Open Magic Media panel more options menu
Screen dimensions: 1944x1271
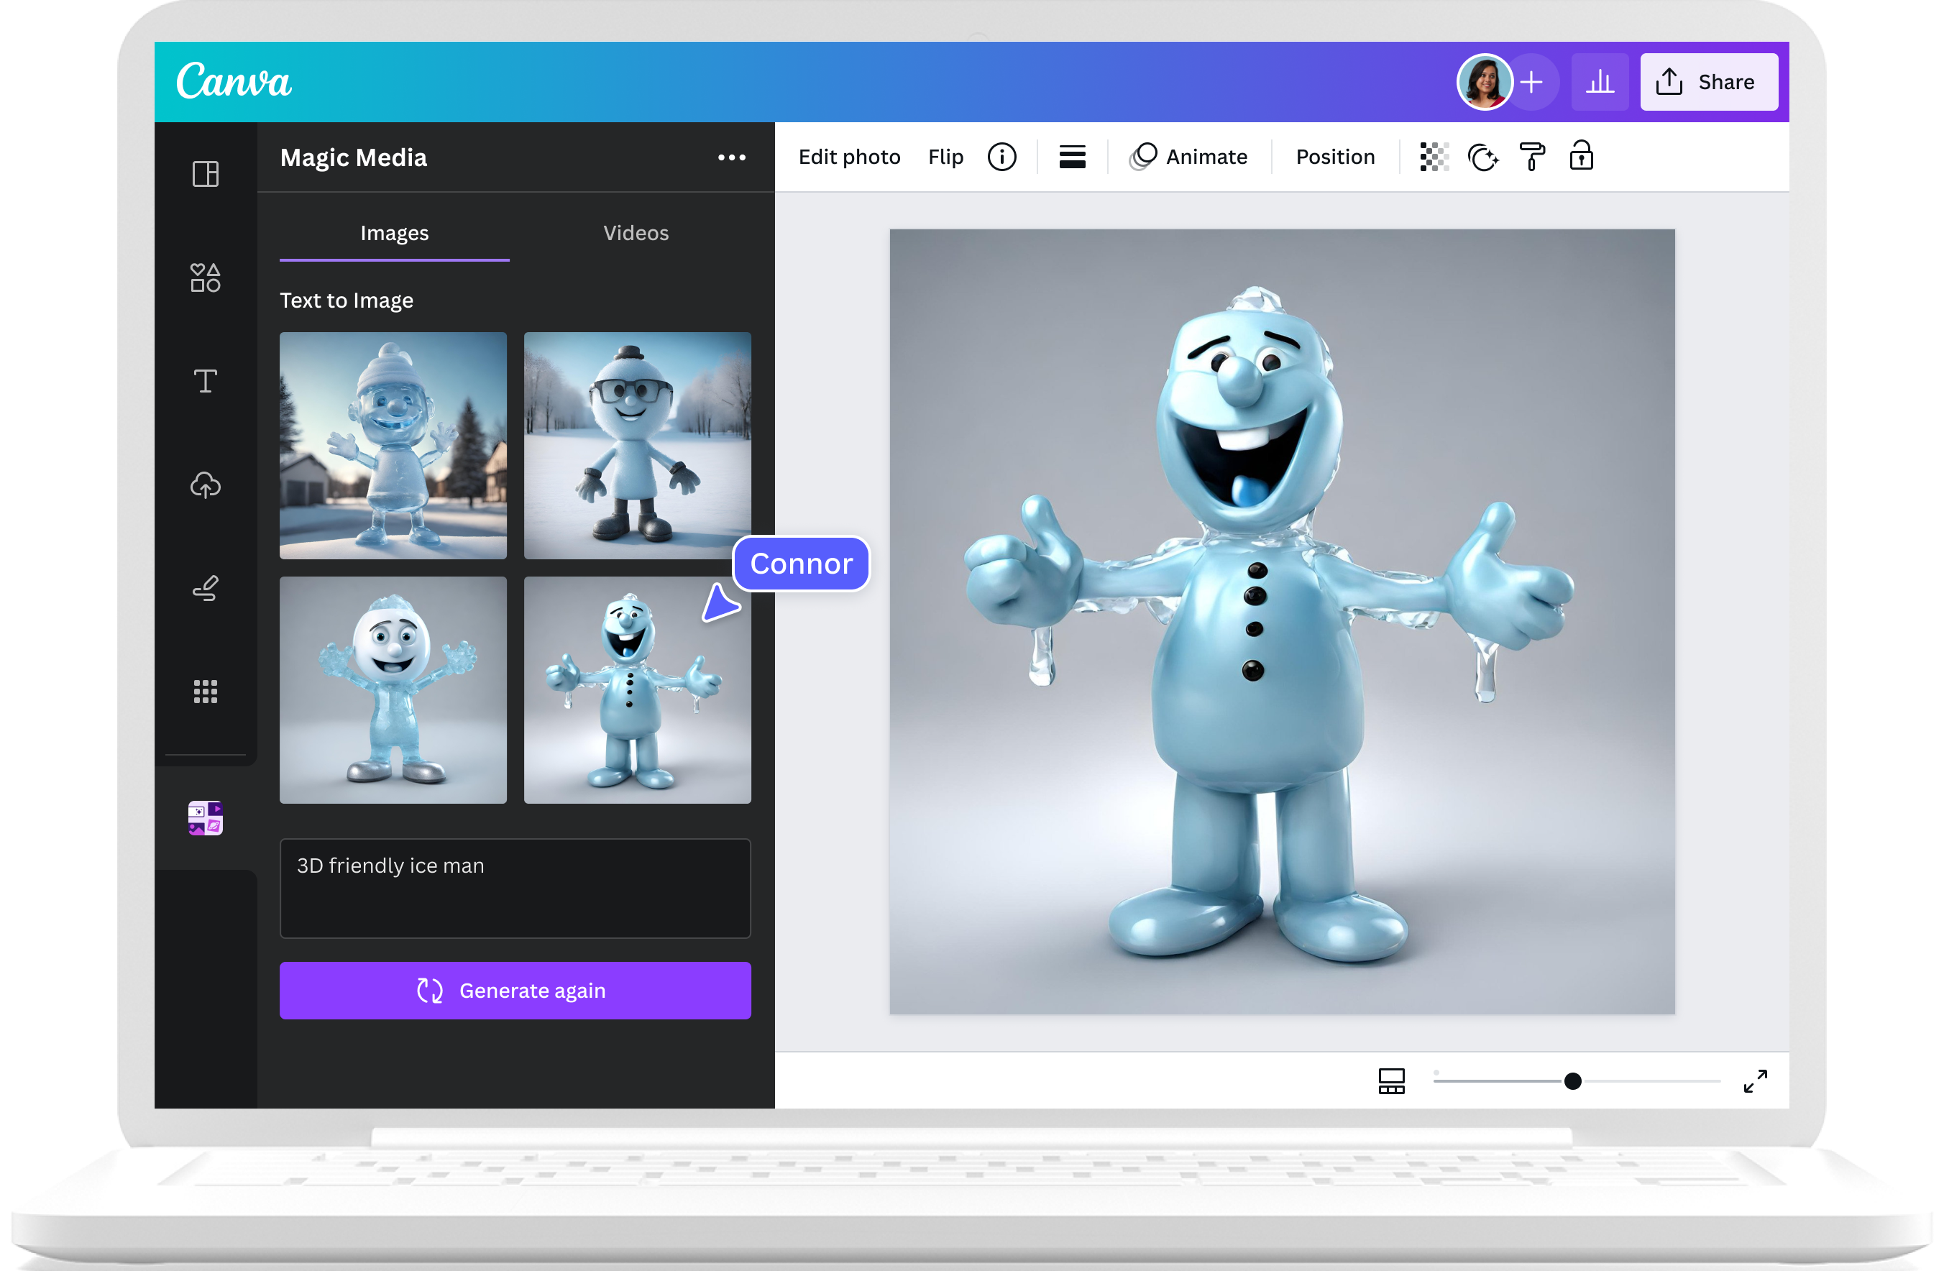click(732, 157)
